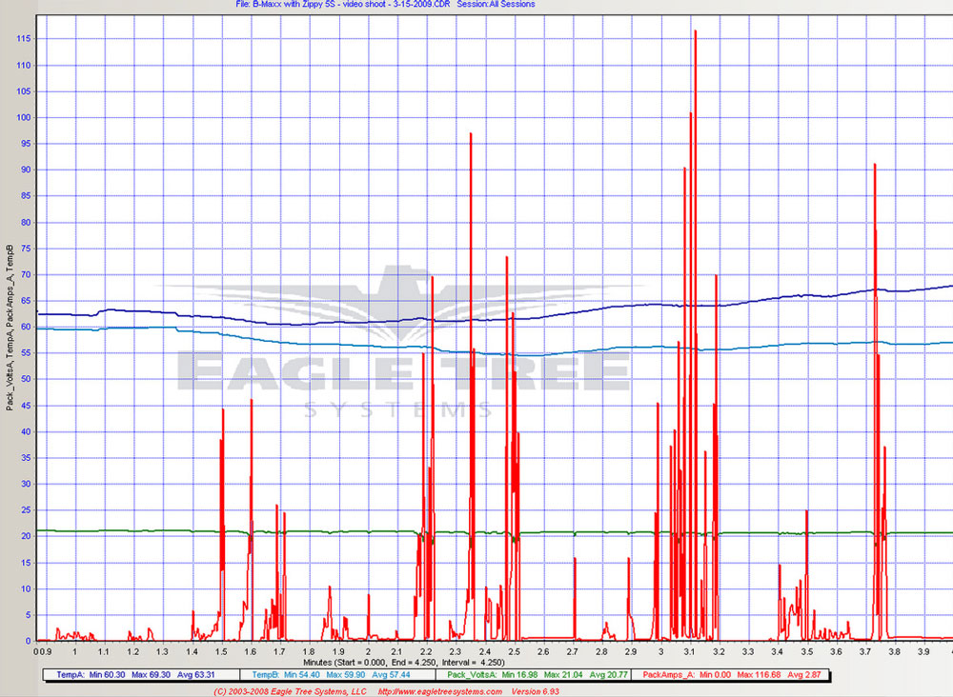Click 'Avg 2.87' in the PackAmps_A legend

pyautogui.click(x=804, y=675)
